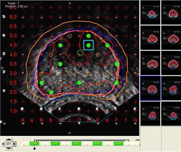Click the row label 5.5 on the grid

(13, 26)
